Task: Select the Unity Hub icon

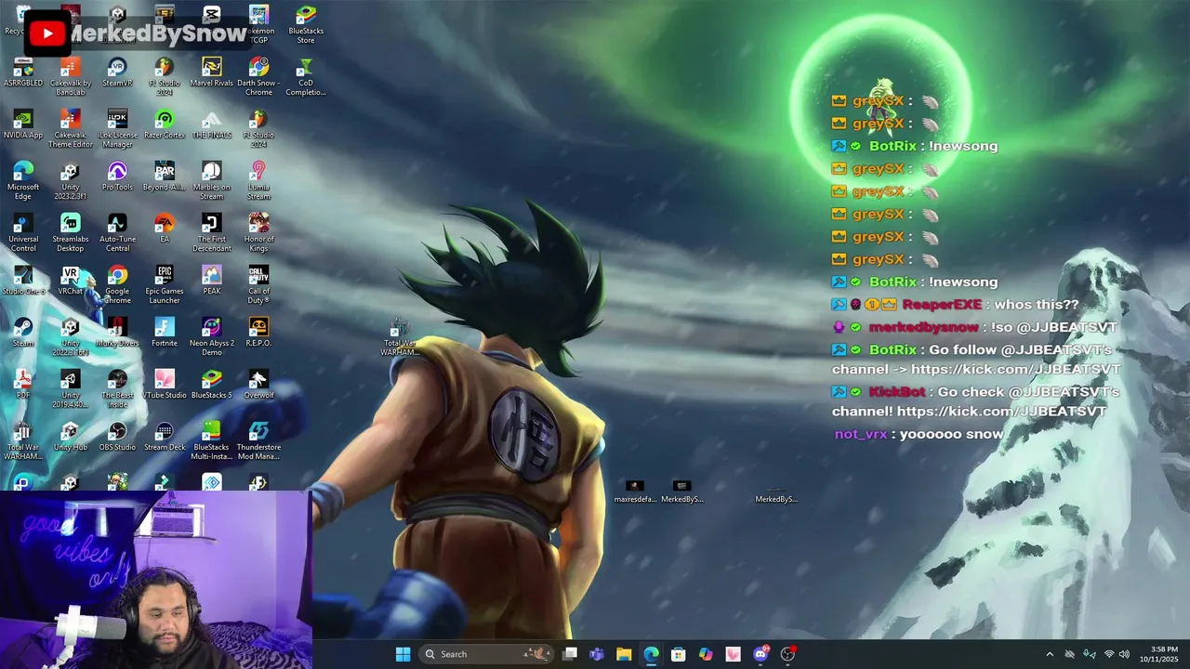Action: coord(70,437)
